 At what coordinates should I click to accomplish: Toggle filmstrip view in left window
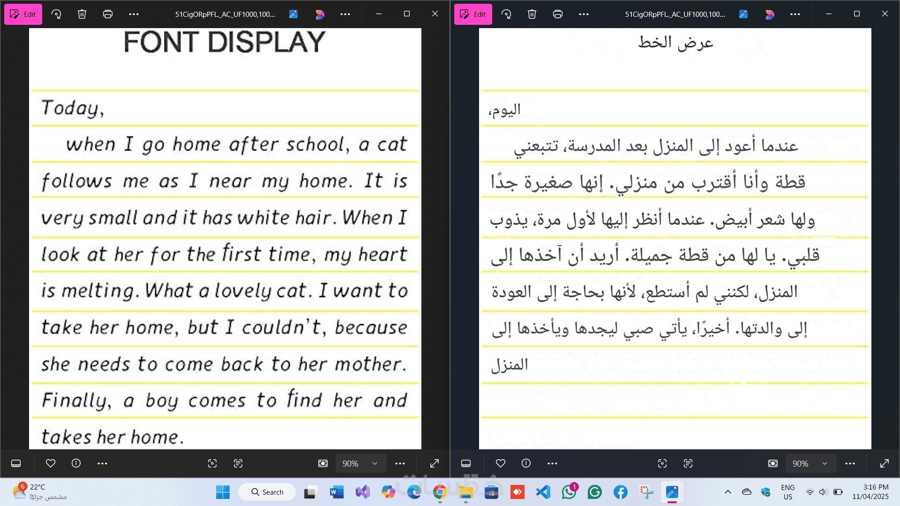[16, 463]
